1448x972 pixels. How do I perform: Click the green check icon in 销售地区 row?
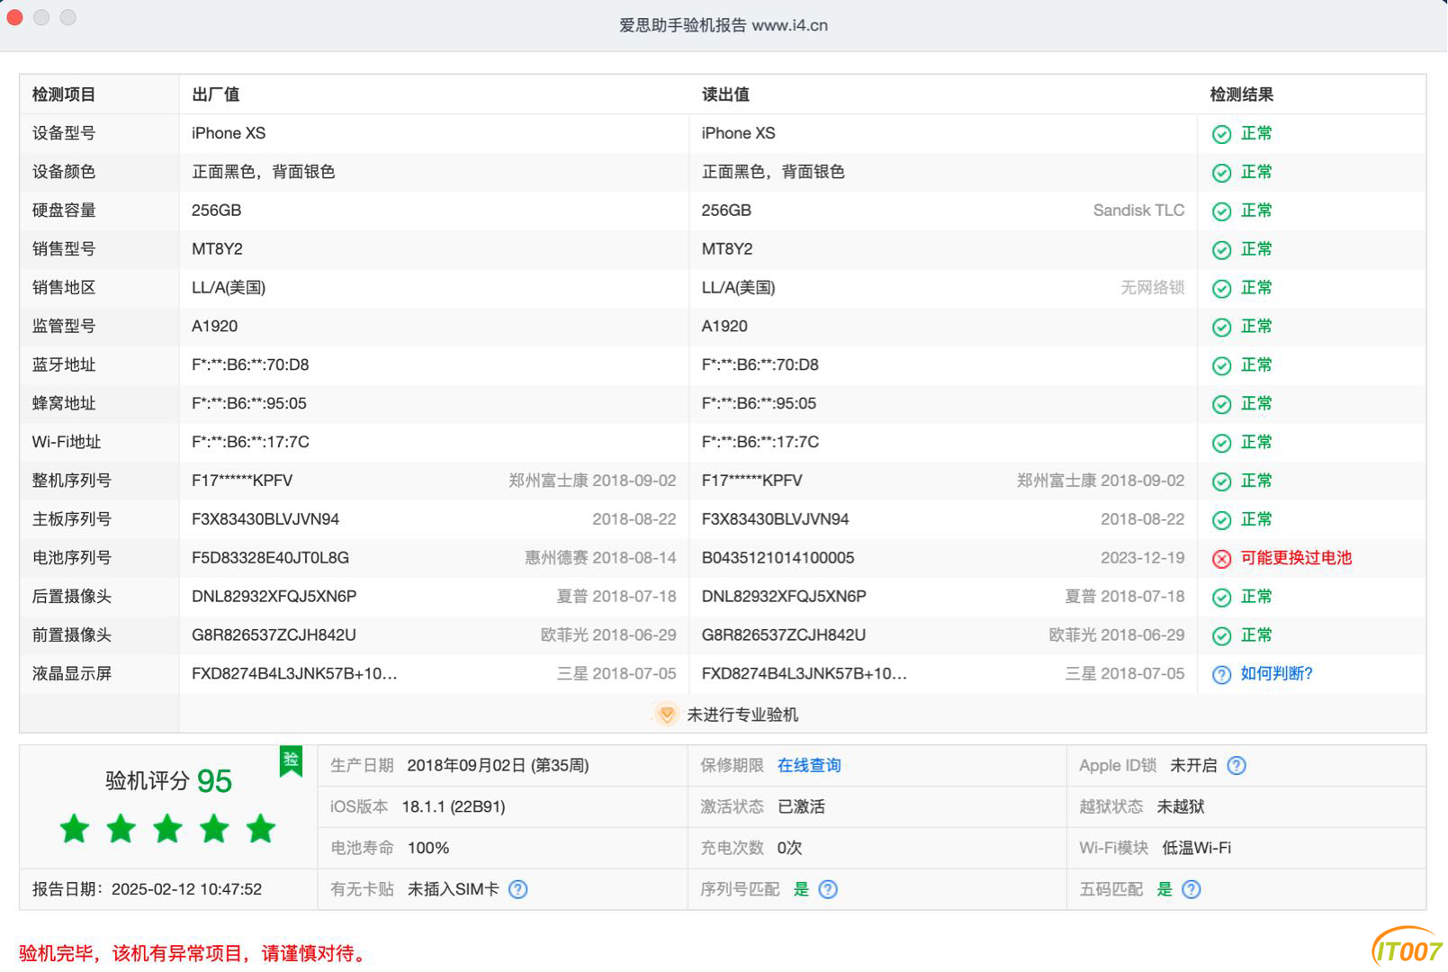click(1221, 289)
